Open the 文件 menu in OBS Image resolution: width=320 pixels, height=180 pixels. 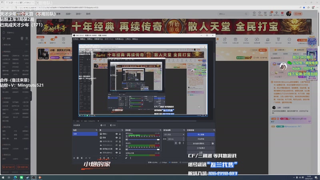76,39
